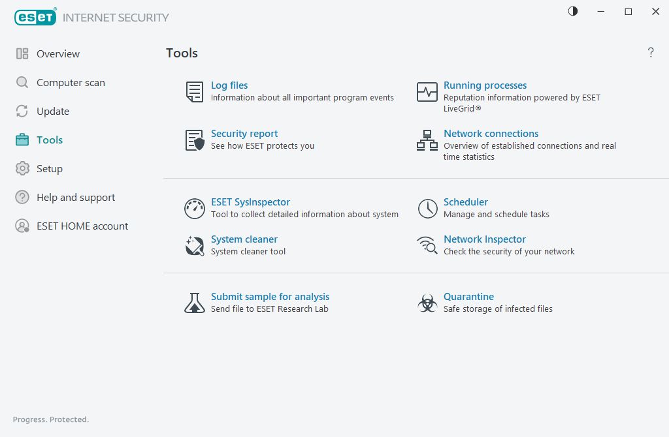Toggle the dark/light contrast mode icon
Viewport: 669px width, 437px height.
pos(573,12)
